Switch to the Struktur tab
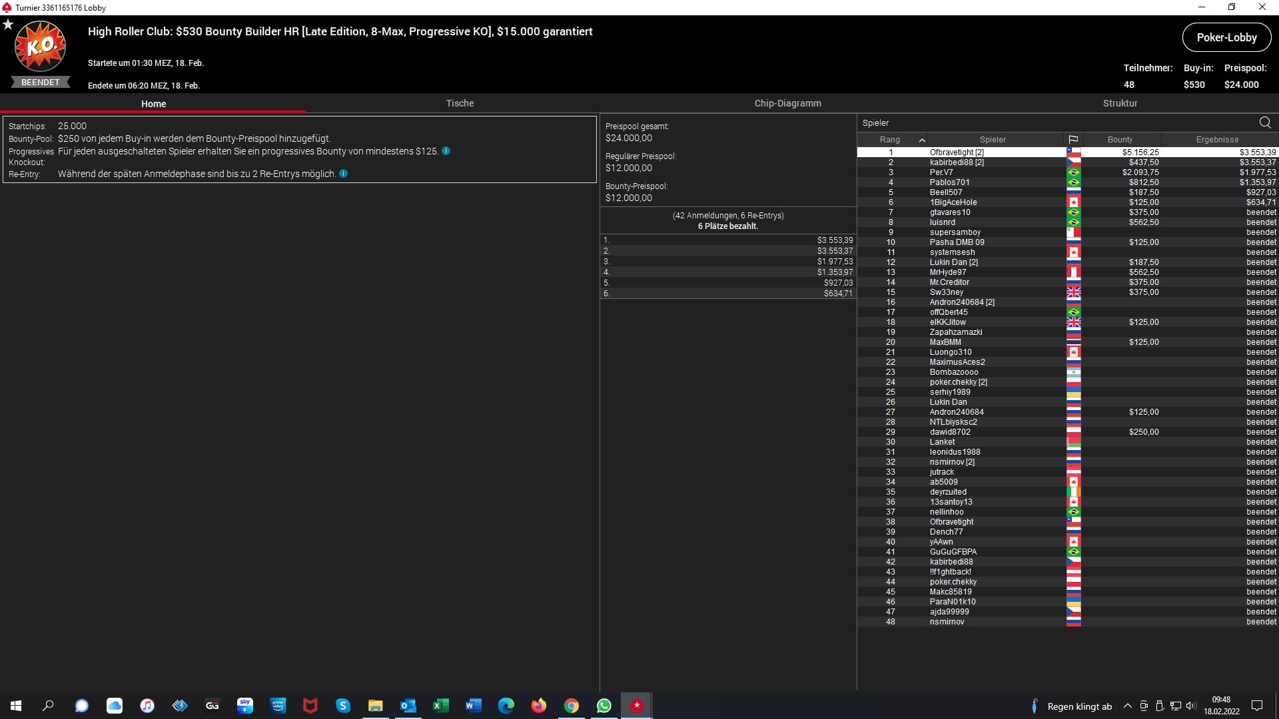 (x=1120, y=103)
